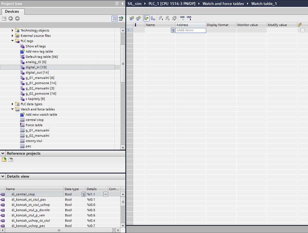This screenshot has height=233, width=308.
Task: Click the Display format column header
Action: click(221, 25)
